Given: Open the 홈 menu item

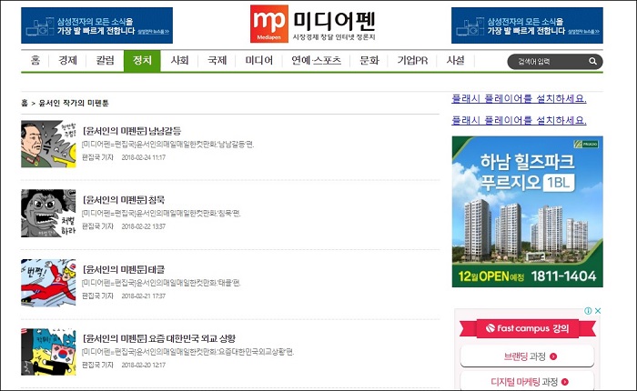Looking at the screenshot, I should point(35,61).
